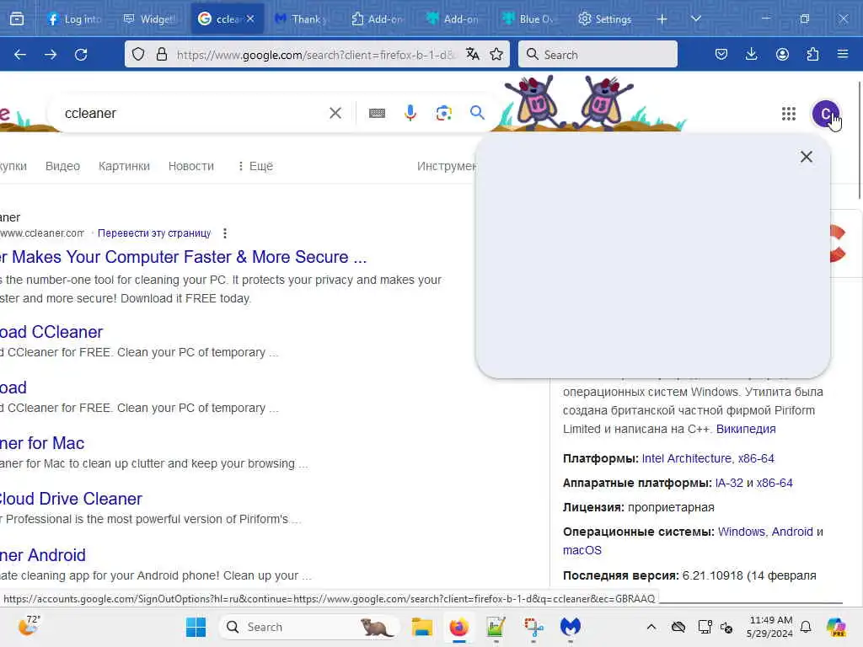Click the Firefox toolbar Search box
This screenshot has width=863, height=647.
(598, 54)
